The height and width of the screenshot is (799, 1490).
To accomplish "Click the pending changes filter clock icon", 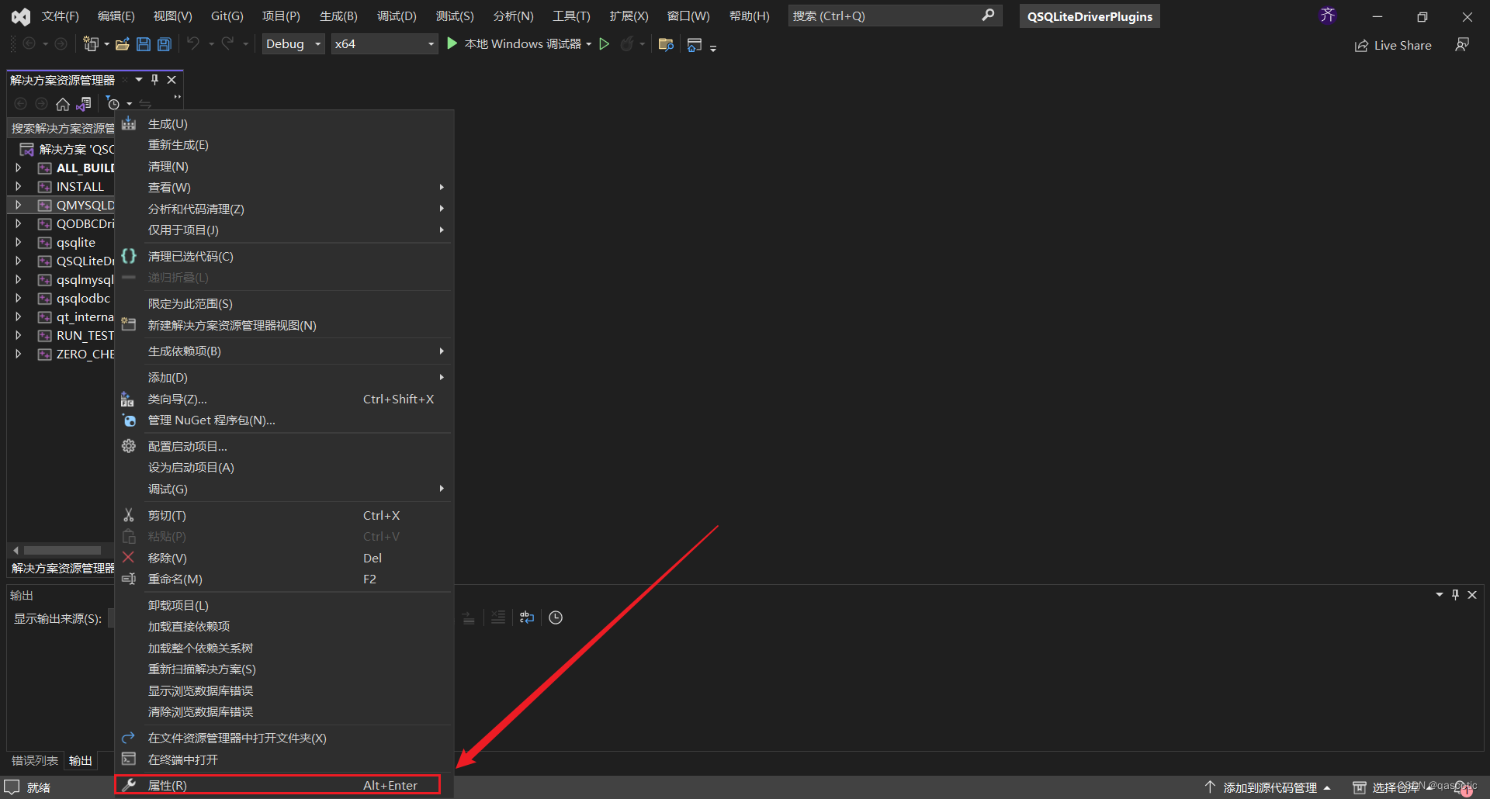I will [x=113, y=103].
